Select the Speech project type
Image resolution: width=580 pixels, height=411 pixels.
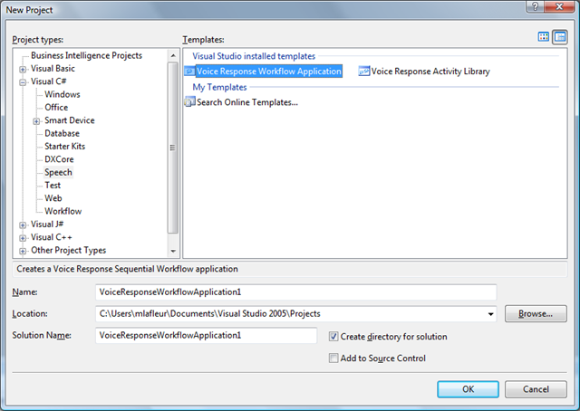pyautogui.click(x=58, y=172)
